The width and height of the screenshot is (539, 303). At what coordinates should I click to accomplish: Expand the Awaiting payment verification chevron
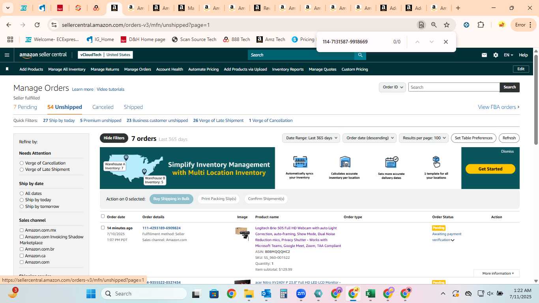(453, 240)
